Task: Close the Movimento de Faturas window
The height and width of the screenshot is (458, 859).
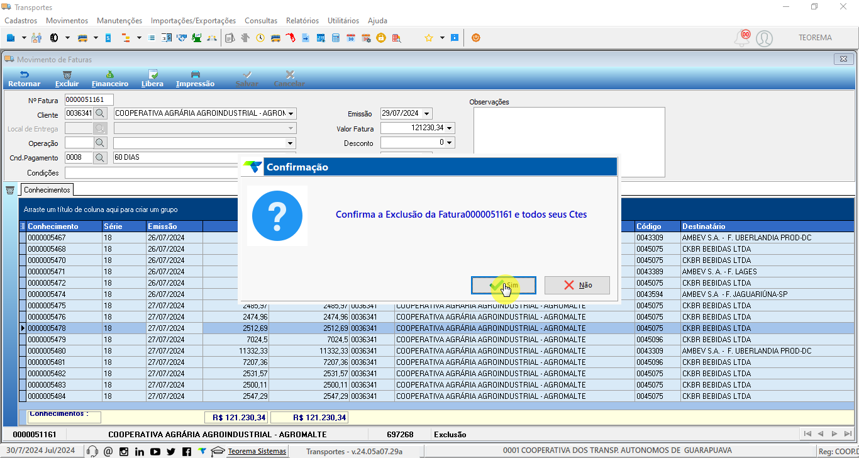Action: [843, 59]
